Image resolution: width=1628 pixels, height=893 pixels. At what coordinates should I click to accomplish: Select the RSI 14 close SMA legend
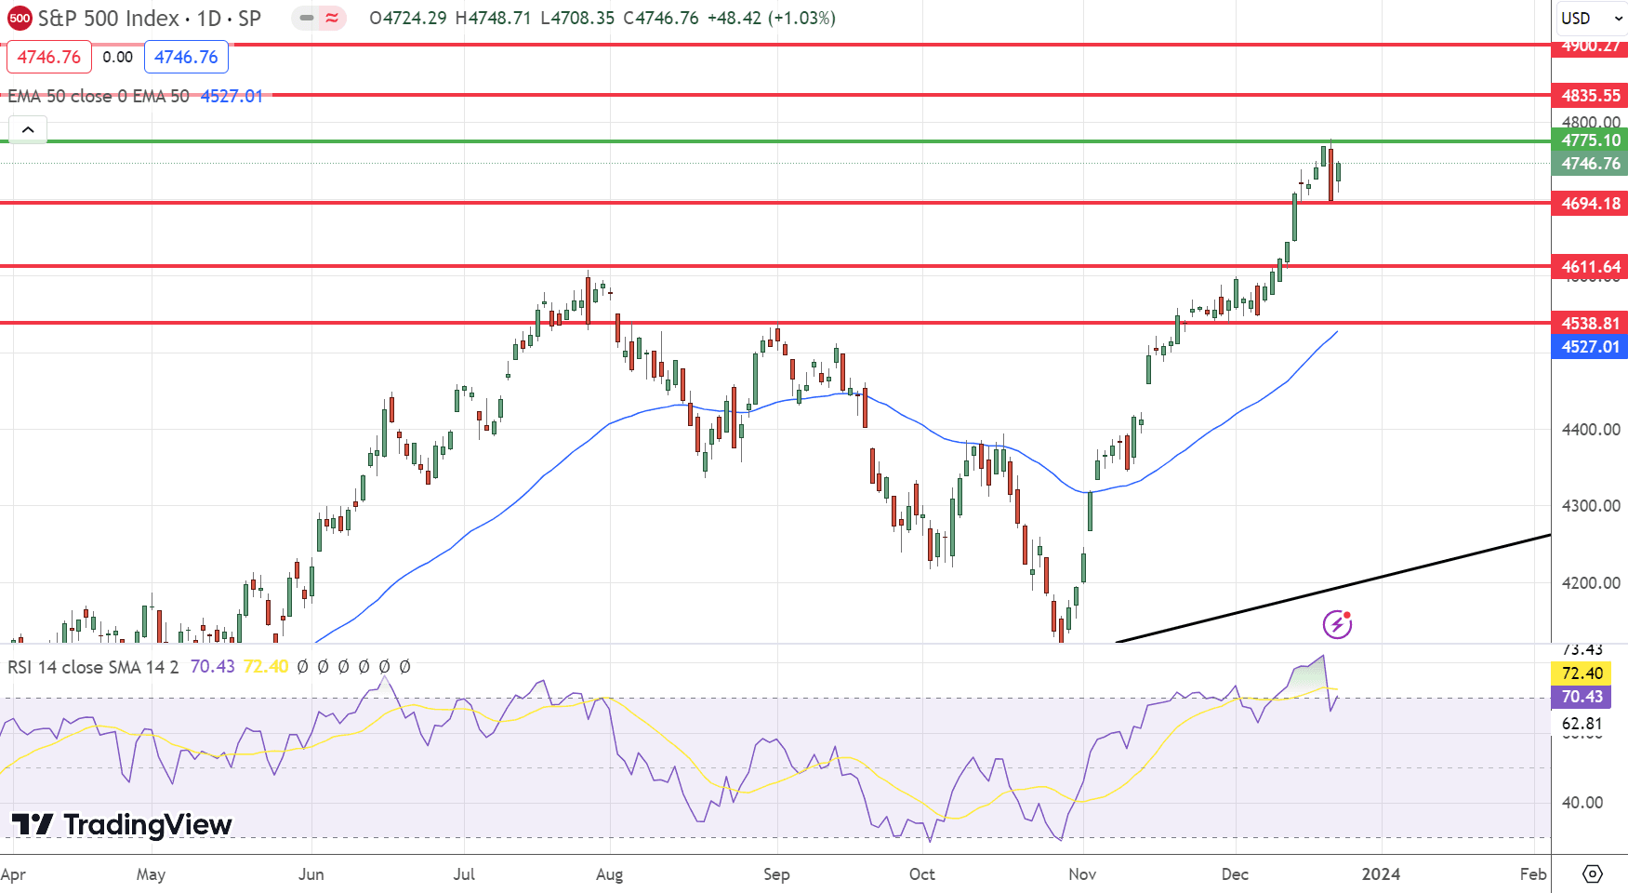tap(93, 667)
